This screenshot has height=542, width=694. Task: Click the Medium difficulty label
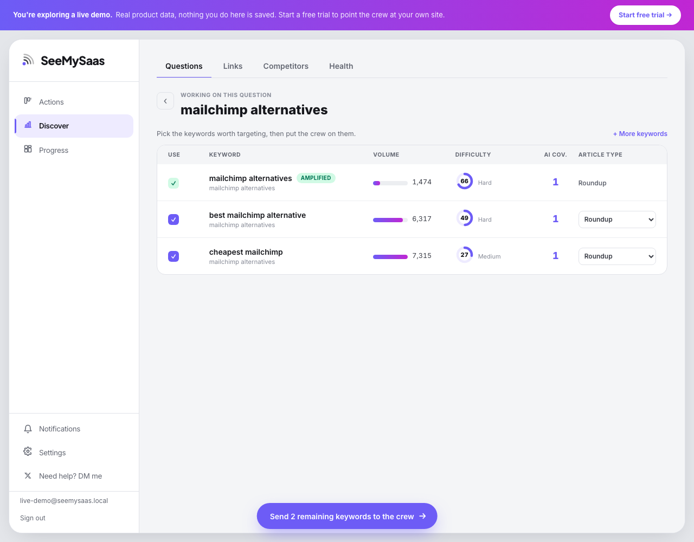(x=490, y=256)
